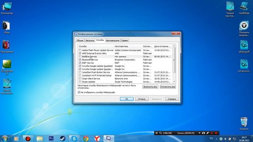Uncheck AMD External Events Utility

[x=80, y=53]
